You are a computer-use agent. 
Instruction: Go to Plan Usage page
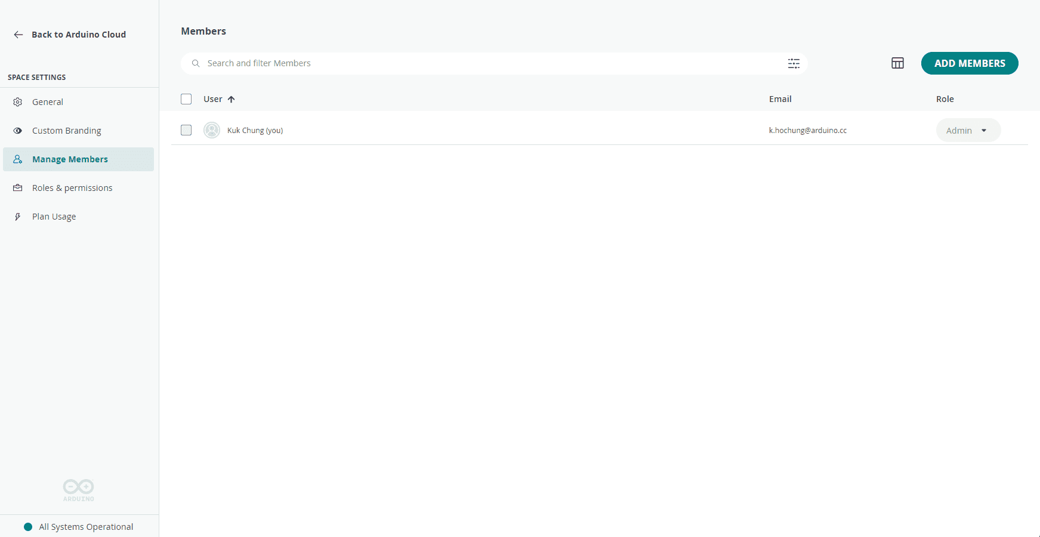54,217
